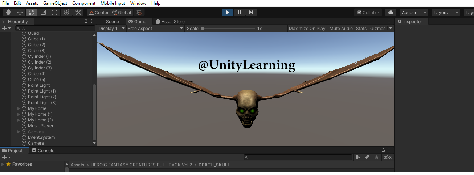Screen dimensions: 474x175
Task: Open the Layers dropdown
Action: point(446,12)
